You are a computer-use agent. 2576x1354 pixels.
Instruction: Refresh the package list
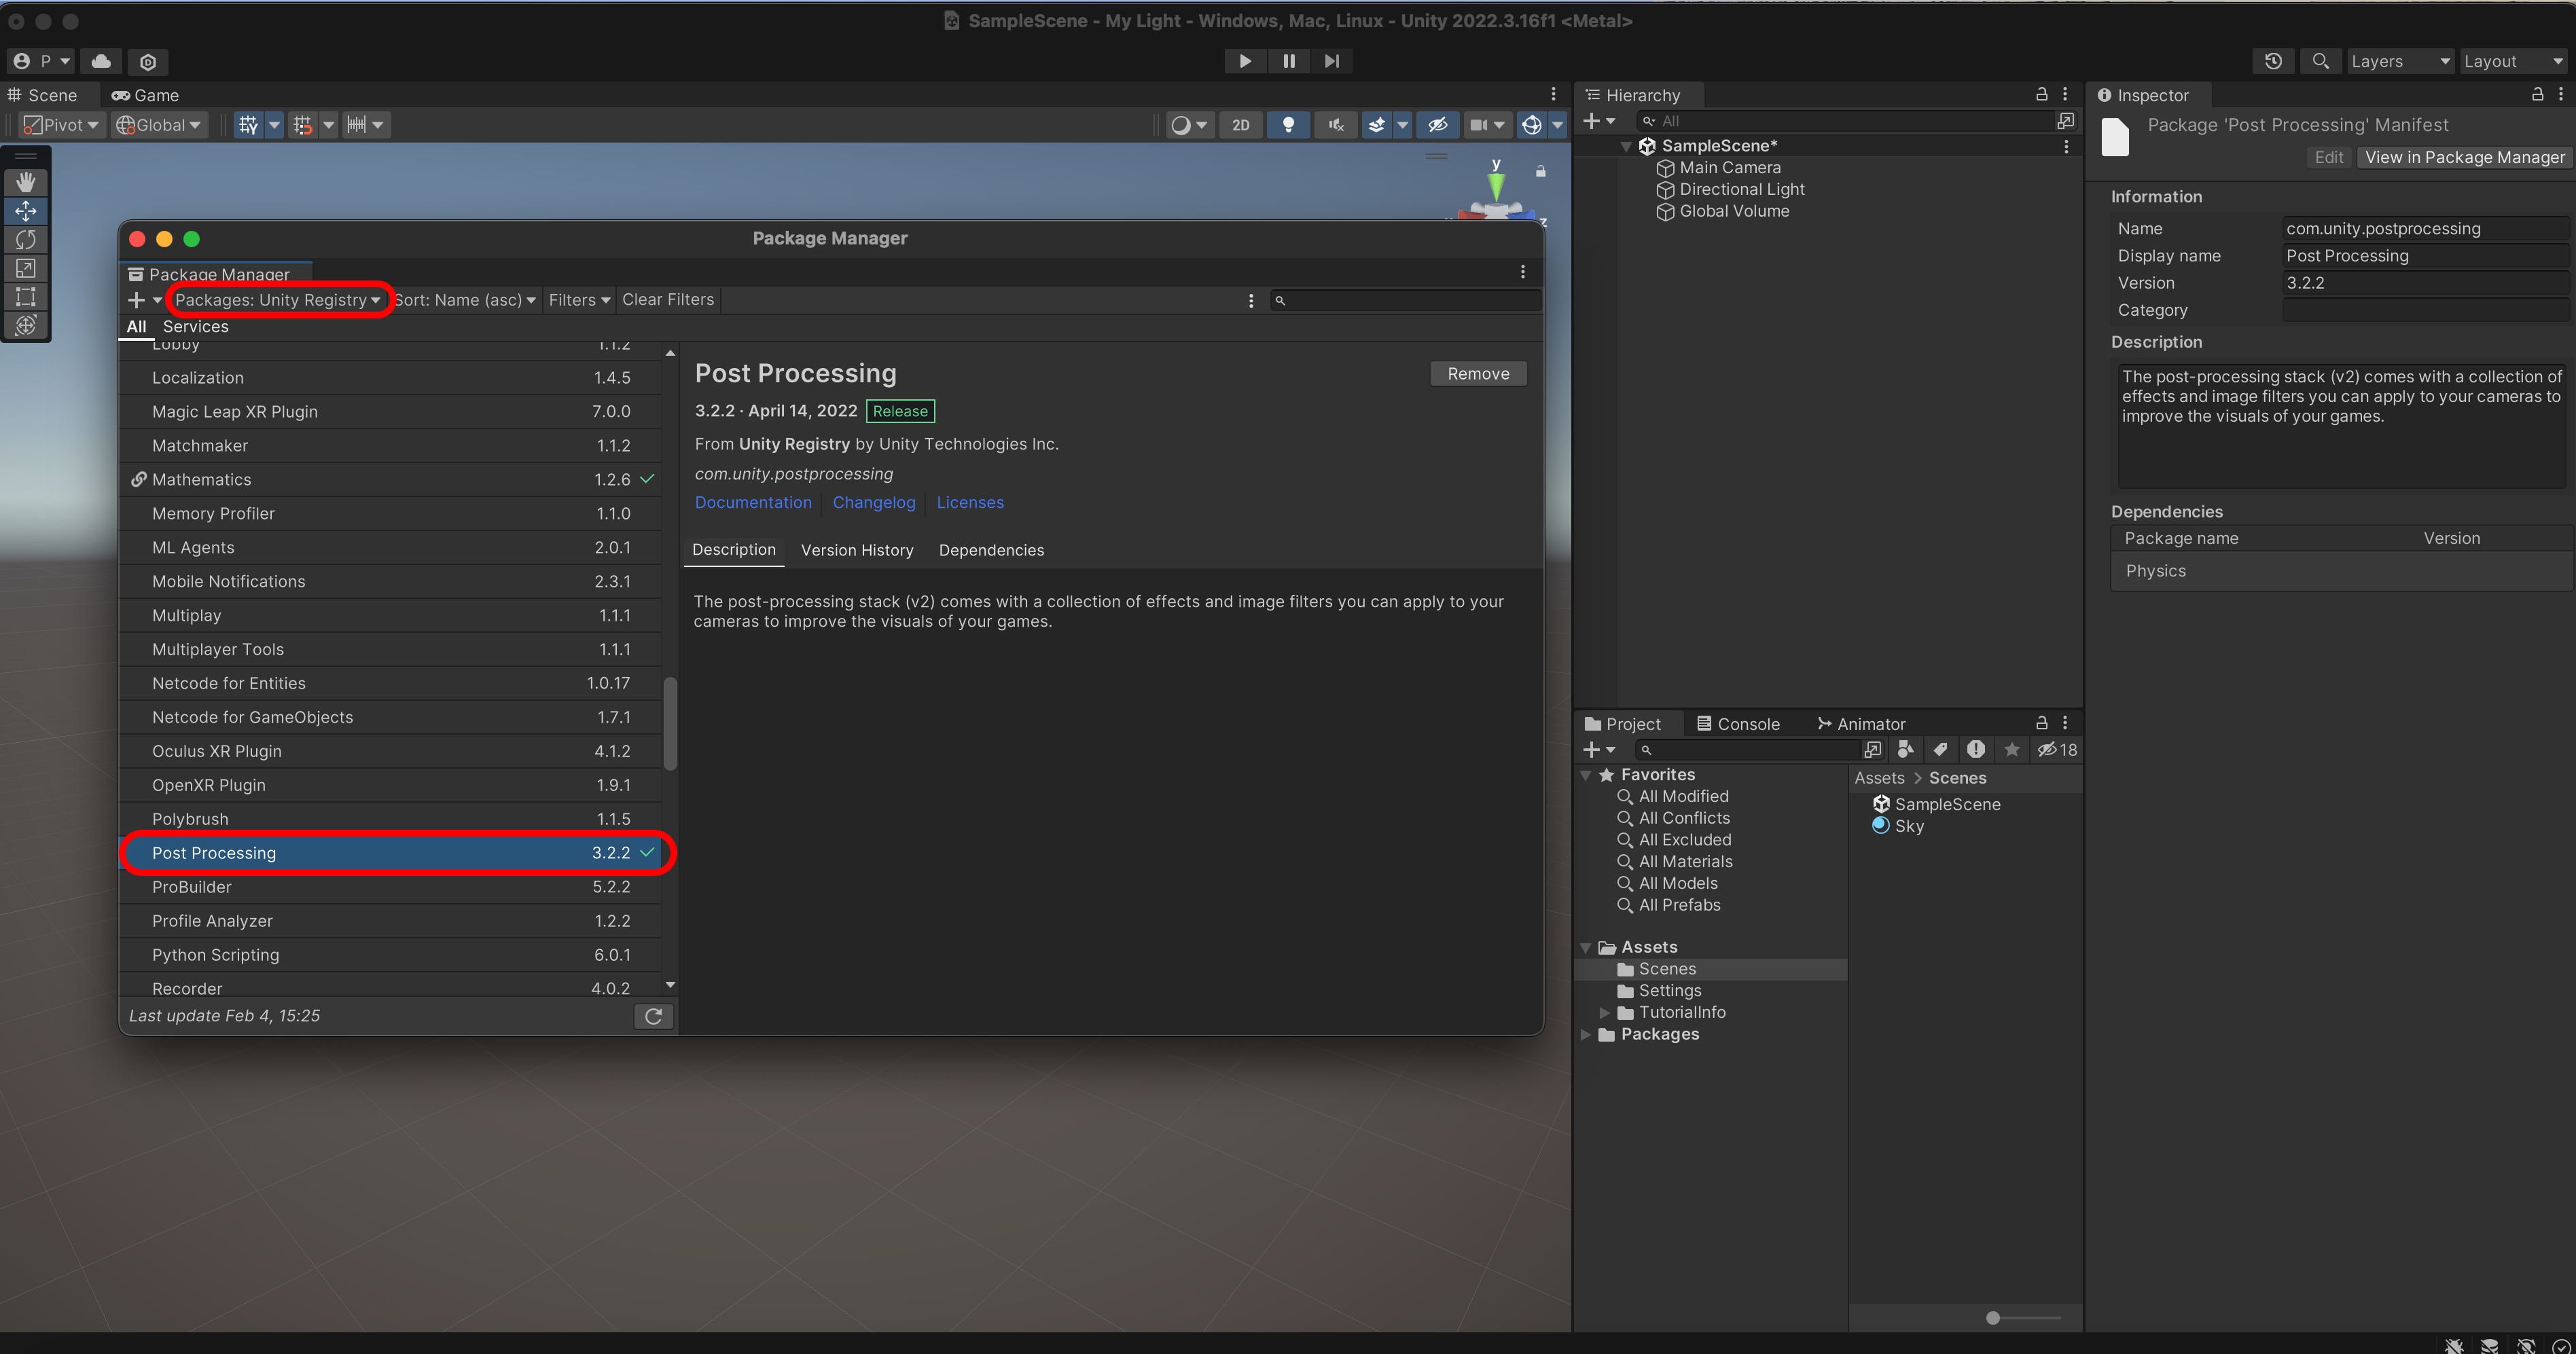pos(653,1017)
